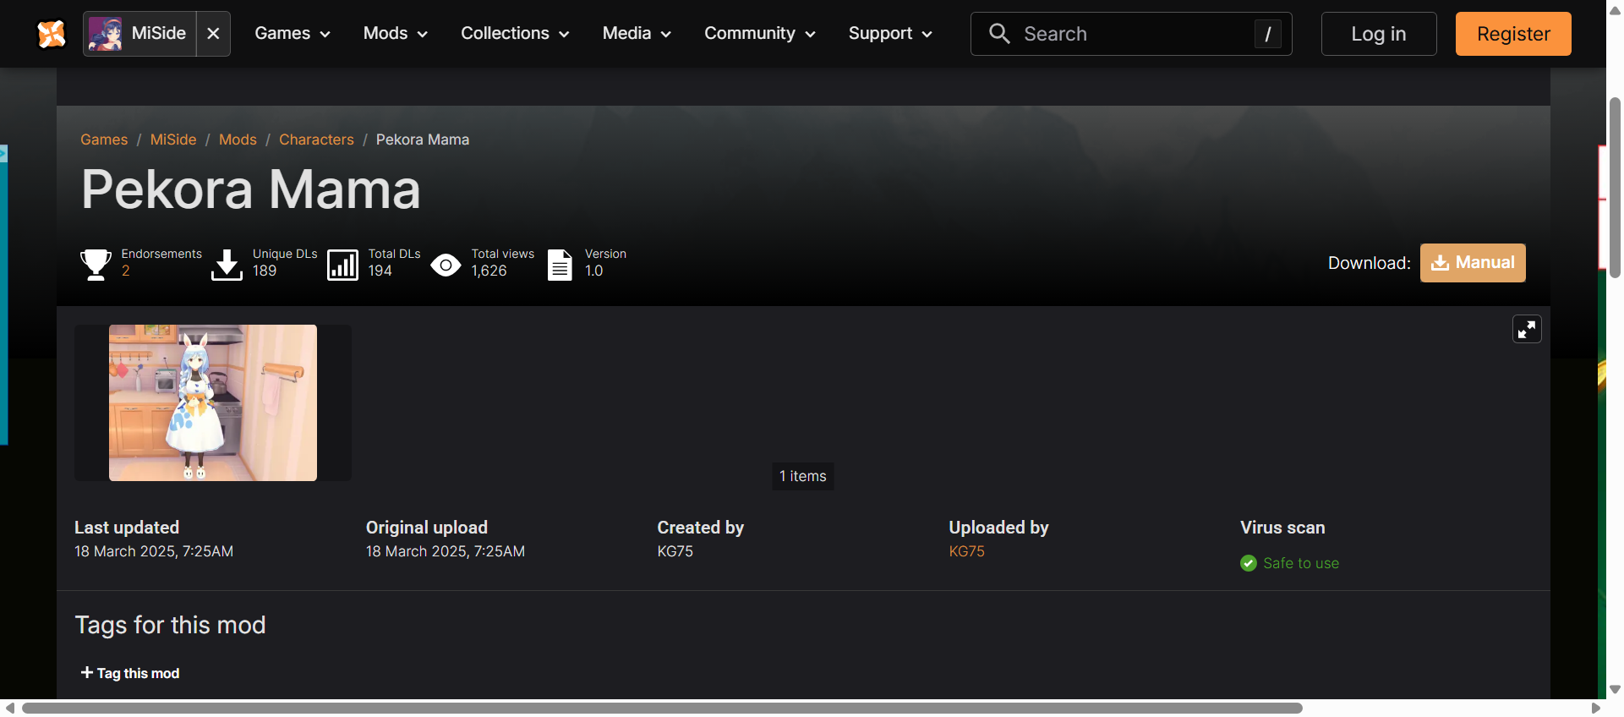Open the Support dropdown menu
The width and height of the screenshot is (1624, 717).
click(890, 34)
